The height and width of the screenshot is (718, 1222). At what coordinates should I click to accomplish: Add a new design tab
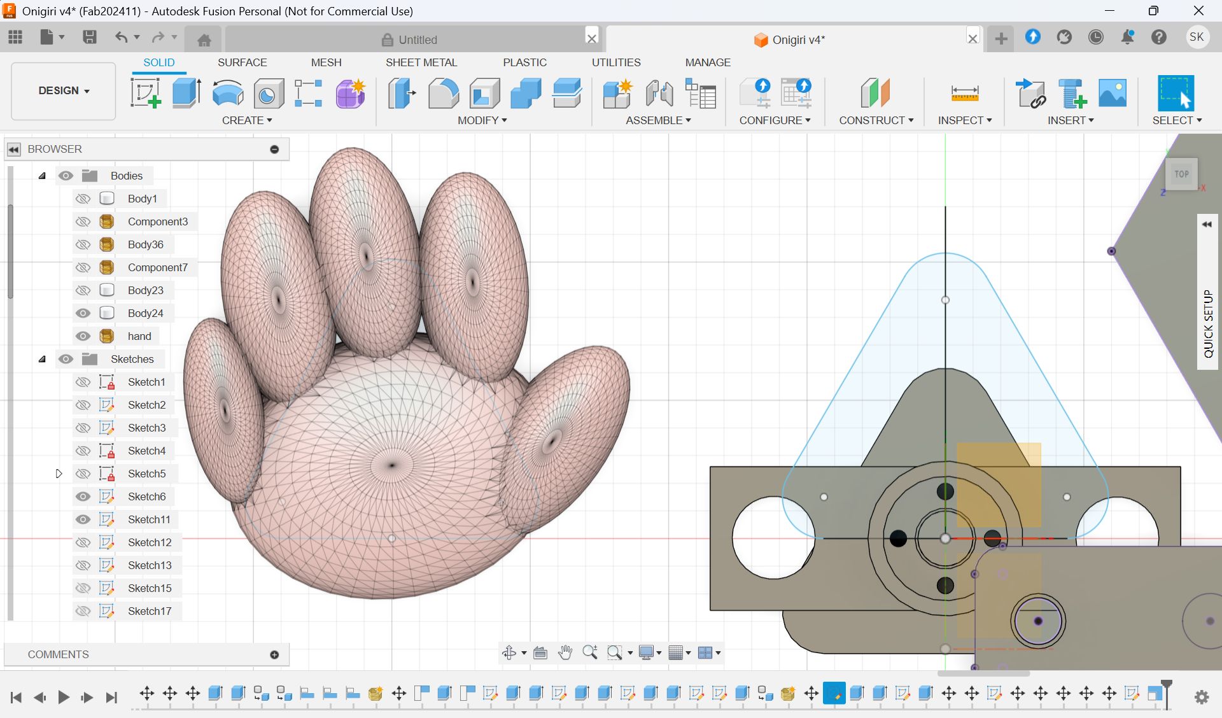(1001, 39)
